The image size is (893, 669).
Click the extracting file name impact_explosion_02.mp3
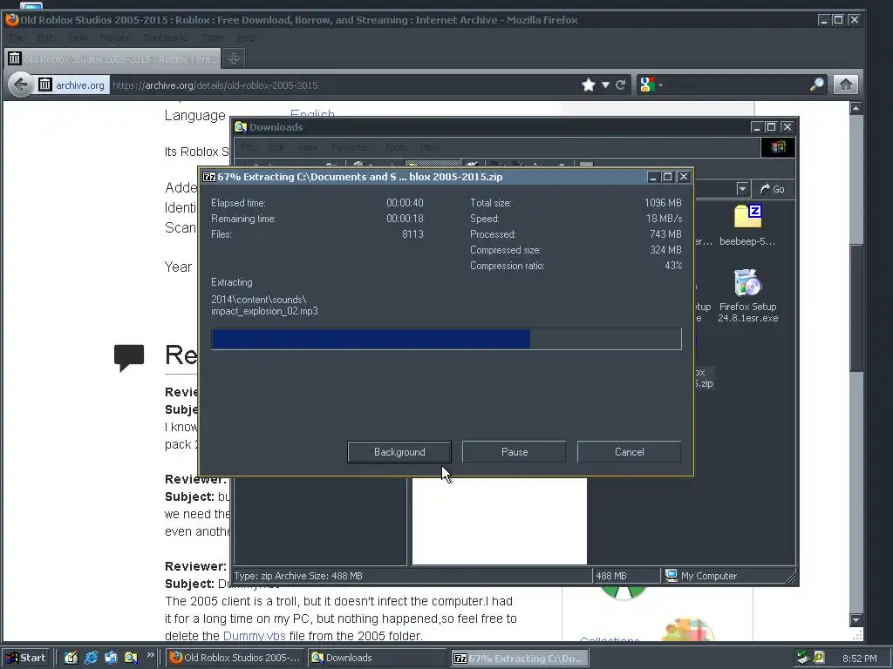(264, 311)
